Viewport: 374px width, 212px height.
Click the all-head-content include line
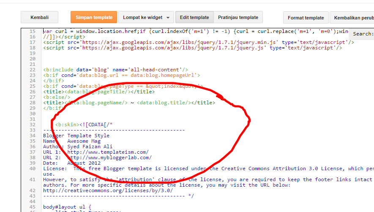[115, 70]
